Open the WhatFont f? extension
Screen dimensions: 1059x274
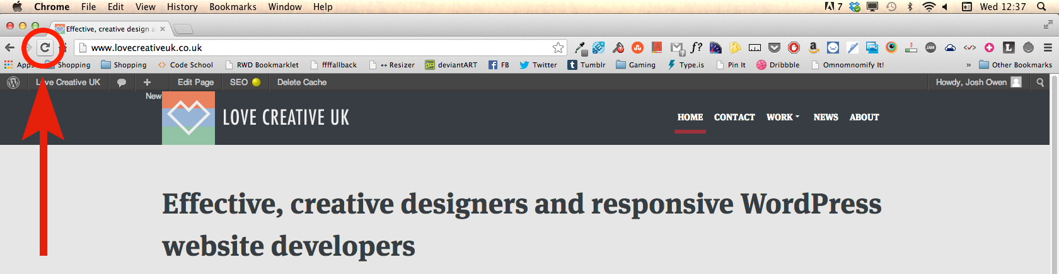(697, 48)
